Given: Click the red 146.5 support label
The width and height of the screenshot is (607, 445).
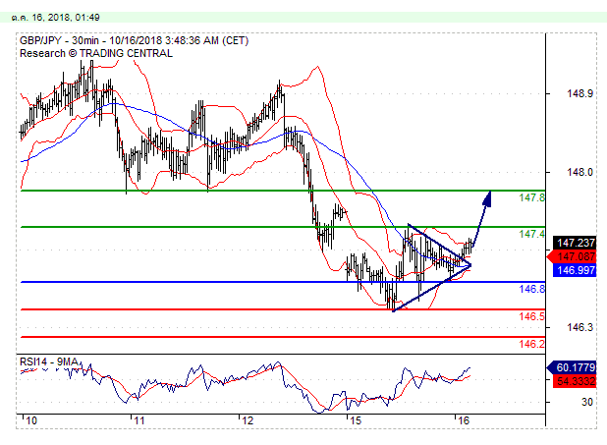Looking at the screenshot, I should 531,317.
